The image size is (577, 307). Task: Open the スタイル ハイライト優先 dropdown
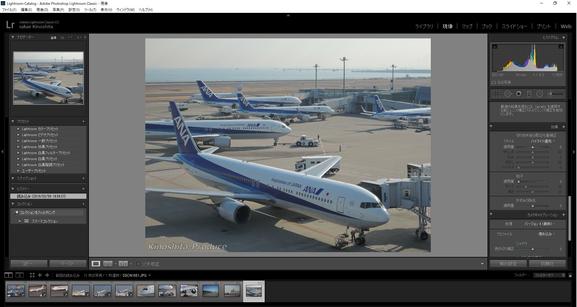543,141
